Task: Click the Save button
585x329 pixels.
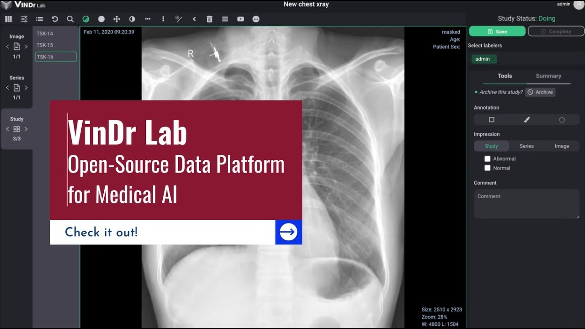Action: [x=497, y=32]
